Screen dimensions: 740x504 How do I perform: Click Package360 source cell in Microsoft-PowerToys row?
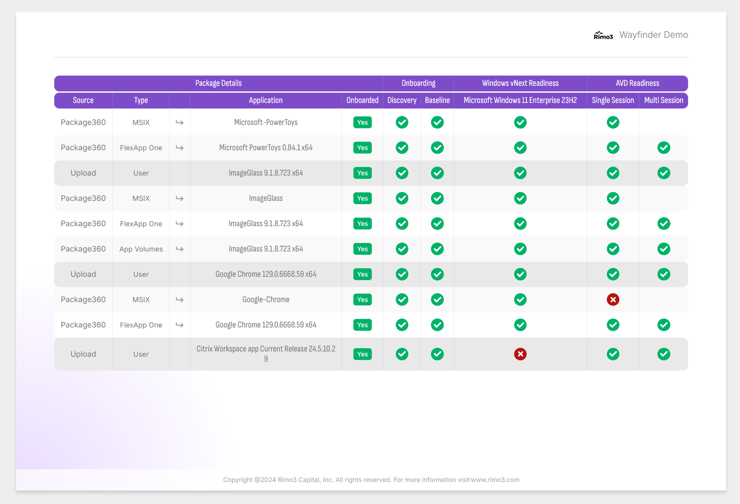(x=83, y=122)
